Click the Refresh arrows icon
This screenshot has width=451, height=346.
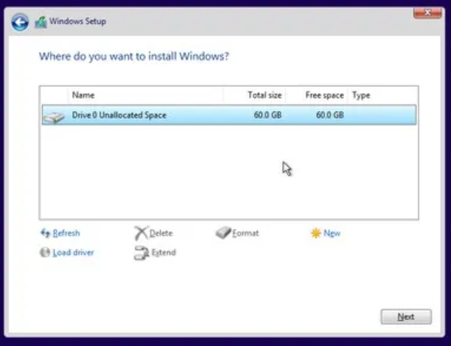click(46, 233)
